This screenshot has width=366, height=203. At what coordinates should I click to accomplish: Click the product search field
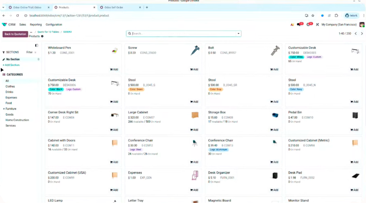[183, 34]
